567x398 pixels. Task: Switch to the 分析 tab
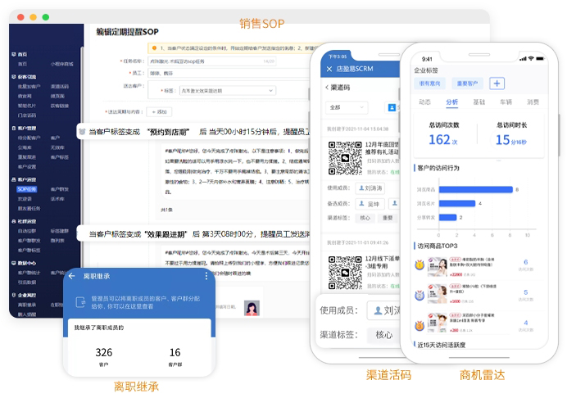452,102
